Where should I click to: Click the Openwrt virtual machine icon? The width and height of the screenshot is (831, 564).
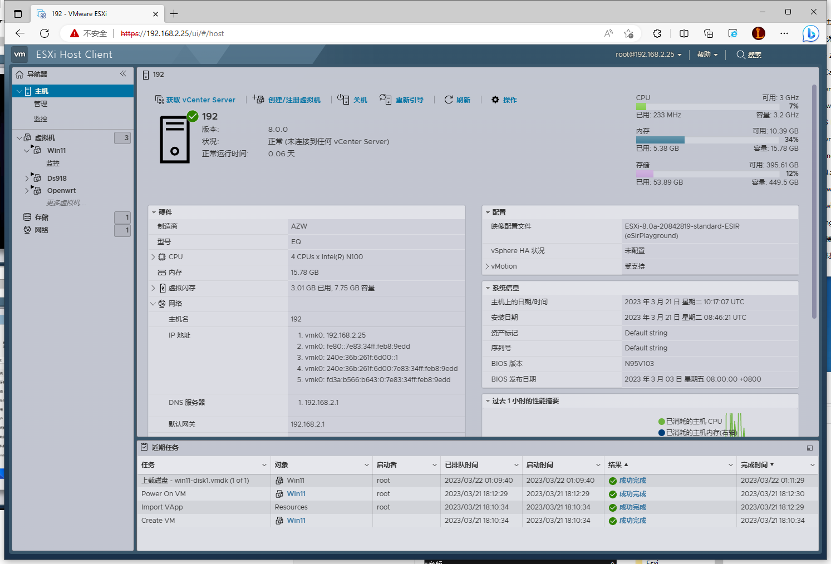[36, 190]
